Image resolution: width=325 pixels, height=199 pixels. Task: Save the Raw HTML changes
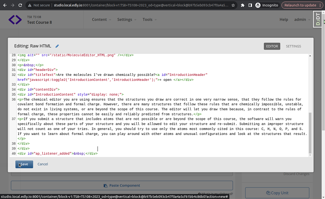point(24,164)
